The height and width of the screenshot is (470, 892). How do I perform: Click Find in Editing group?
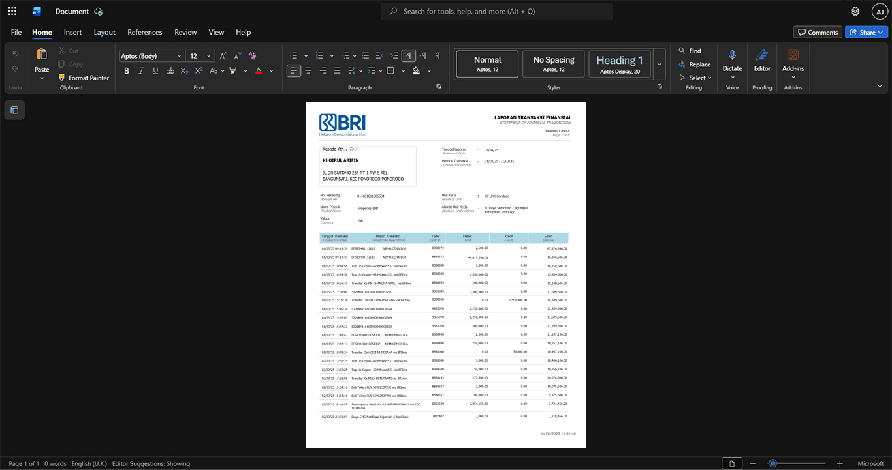tap(690, 51)
